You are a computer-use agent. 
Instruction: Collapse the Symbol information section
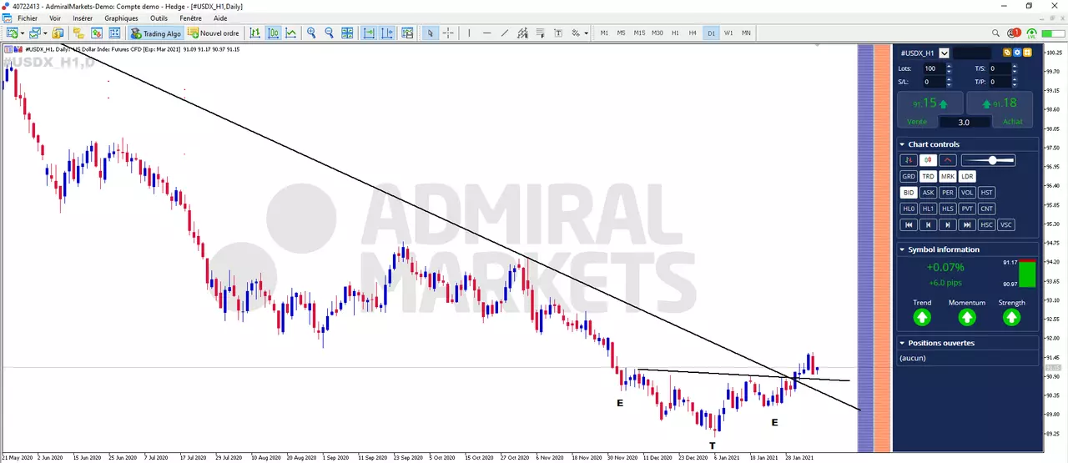click(x=902, y=249)
